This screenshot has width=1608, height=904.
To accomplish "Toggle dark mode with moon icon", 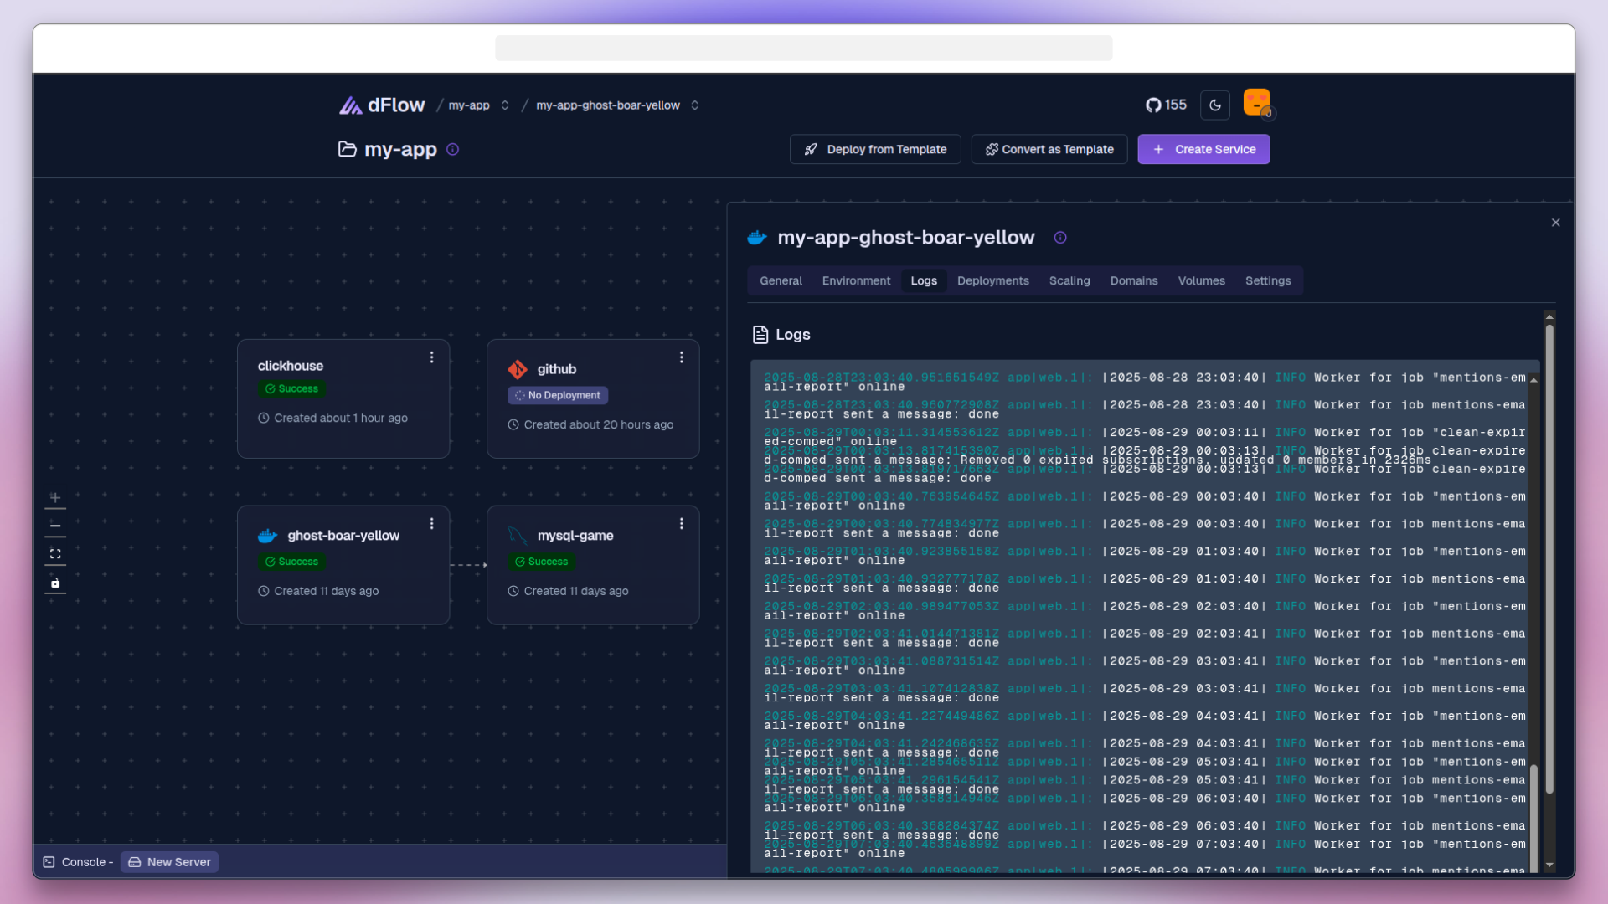I will point(1215,105).
